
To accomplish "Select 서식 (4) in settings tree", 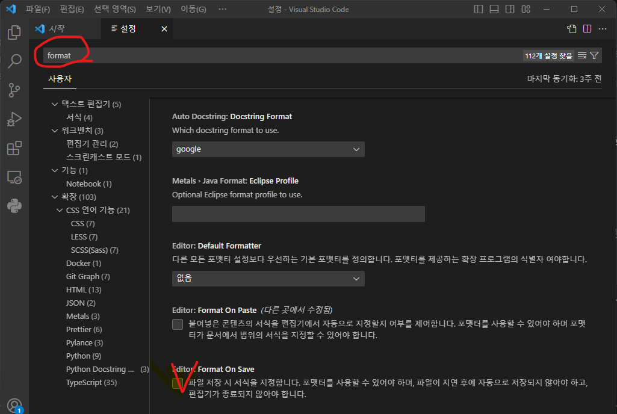I will [x=79, y=117].
